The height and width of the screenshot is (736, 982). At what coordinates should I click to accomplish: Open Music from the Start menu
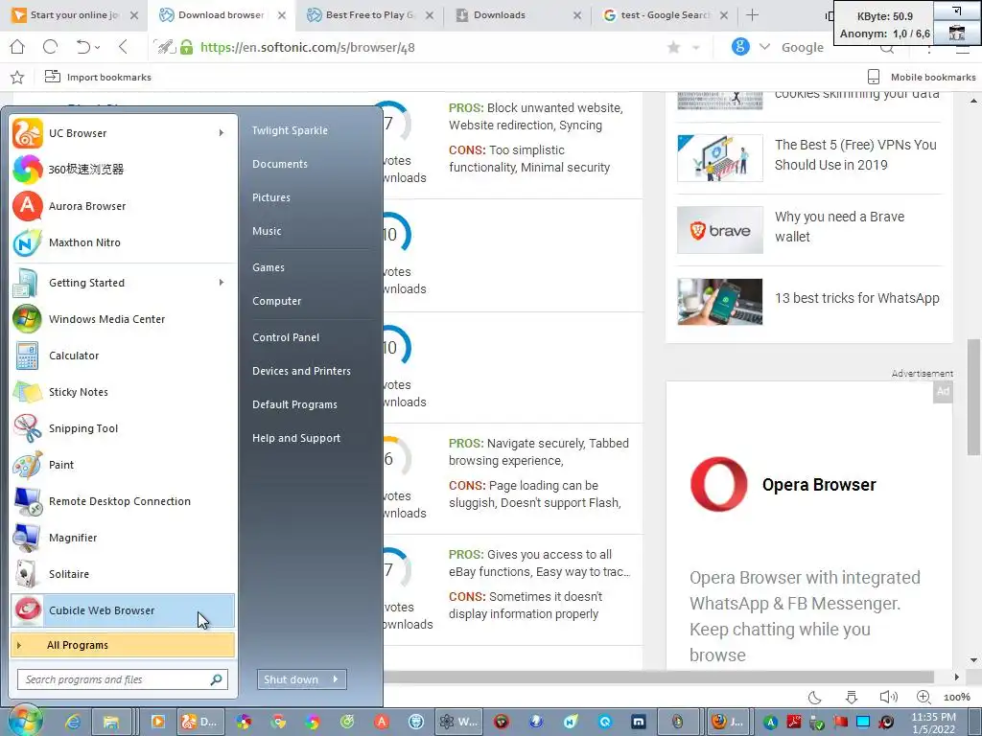(267, 231)
